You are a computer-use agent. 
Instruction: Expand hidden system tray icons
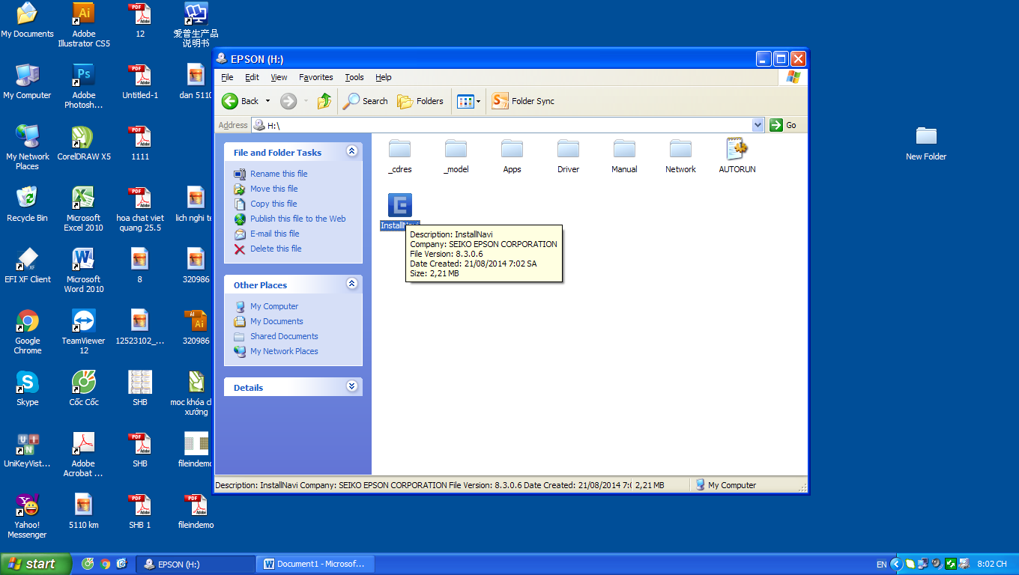895,564
